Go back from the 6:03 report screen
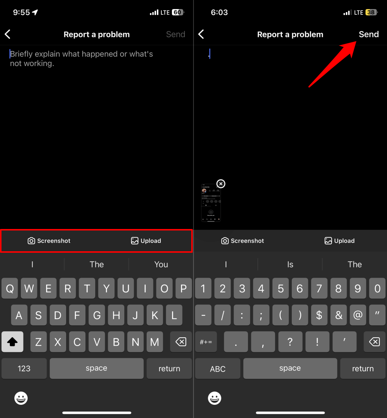This screenshot has width=387, height=418. point(201,34)
